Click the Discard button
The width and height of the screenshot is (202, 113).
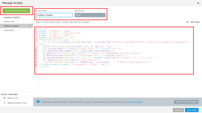[178, 110]
